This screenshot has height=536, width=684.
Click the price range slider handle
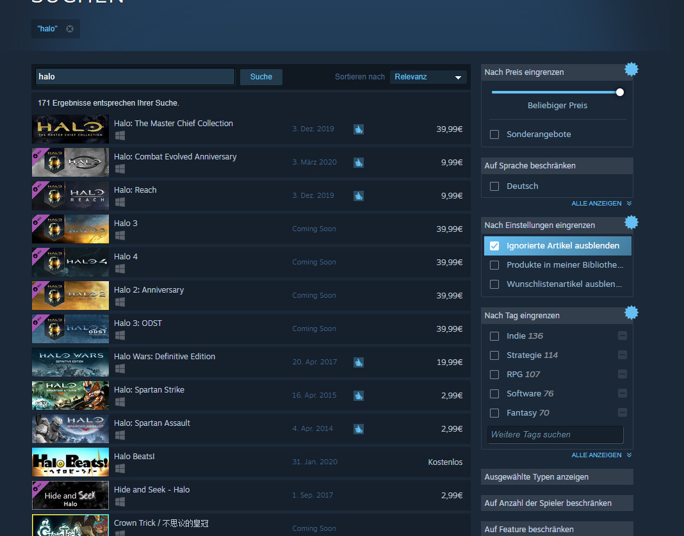tap(620, 92)
